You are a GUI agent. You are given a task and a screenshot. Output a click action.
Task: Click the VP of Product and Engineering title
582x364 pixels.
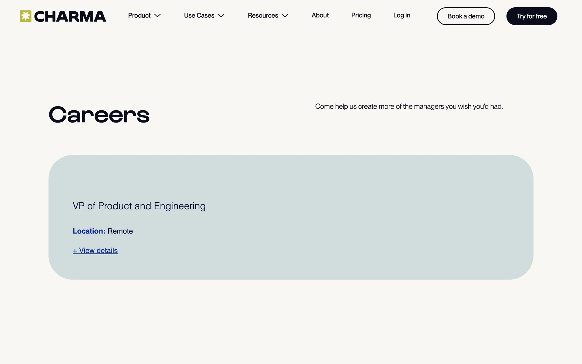(139, 206)
